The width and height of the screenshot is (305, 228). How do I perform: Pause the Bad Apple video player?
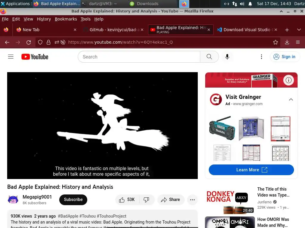pyautogui.click(x=102, y=126)
